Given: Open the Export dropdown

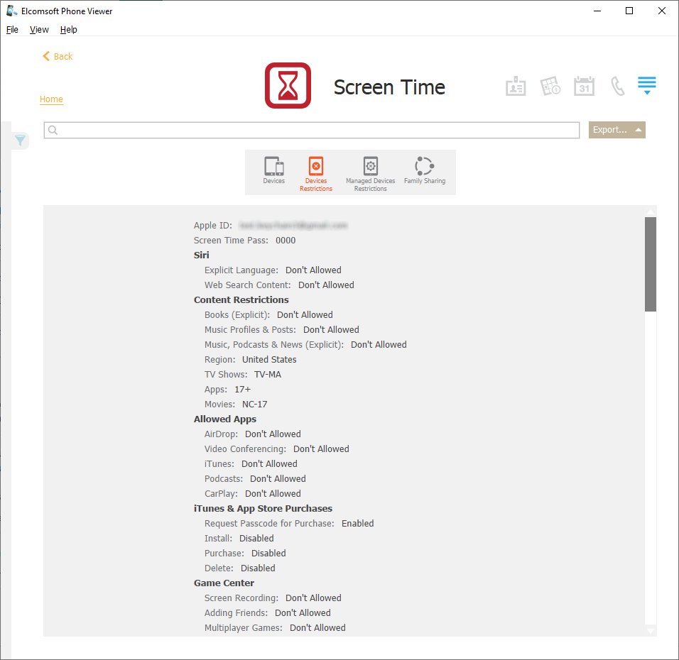Looking at the screenshot, I should pos(616,130).
